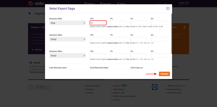The width and height of the screenshot is (217, 107).
Task: Click the orange Salveaza button
Action: [x=164, y=74]
